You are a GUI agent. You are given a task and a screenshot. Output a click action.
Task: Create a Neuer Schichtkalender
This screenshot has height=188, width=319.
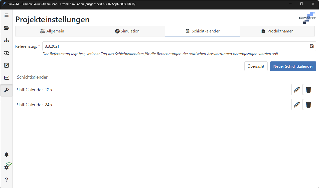coord(293,66)
